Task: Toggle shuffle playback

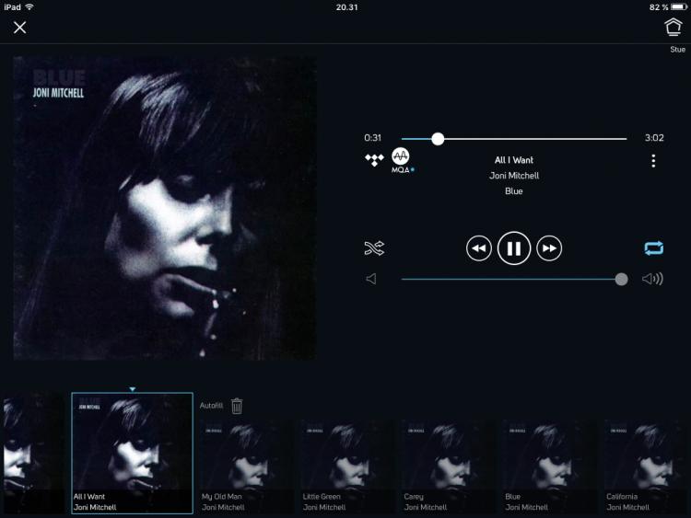Action: pos(374,248)
